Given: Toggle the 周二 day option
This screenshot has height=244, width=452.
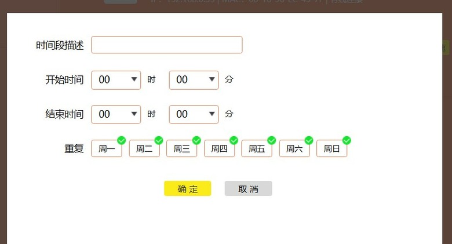Looking at the screenshot, I should (x=144, y=148).
